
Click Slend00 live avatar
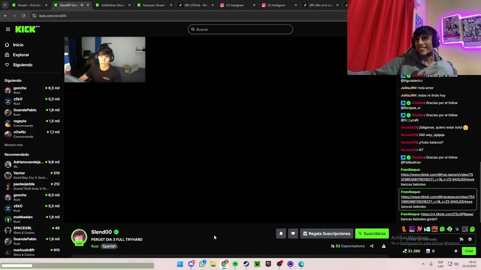pos(79,237)
